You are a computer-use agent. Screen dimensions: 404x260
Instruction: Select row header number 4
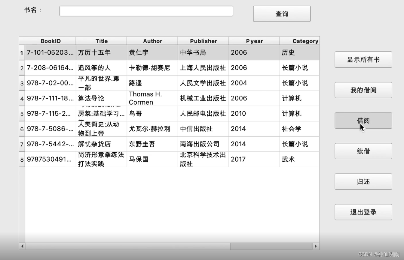click(x=22, y=98)
